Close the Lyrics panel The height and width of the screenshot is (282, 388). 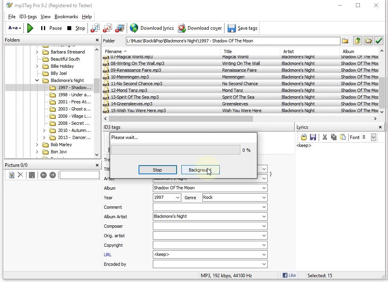coord(380,127)
